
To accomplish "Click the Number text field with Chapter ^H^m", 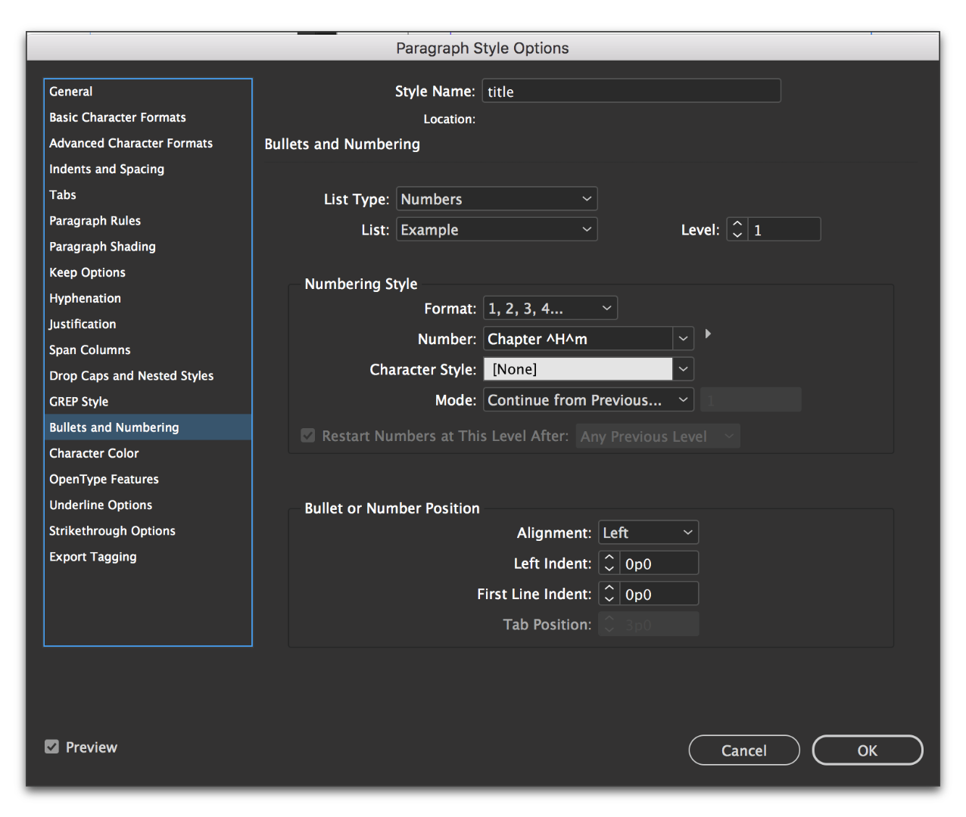I will coord(577,339).
